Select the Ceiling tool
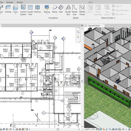 click(8, 9)
